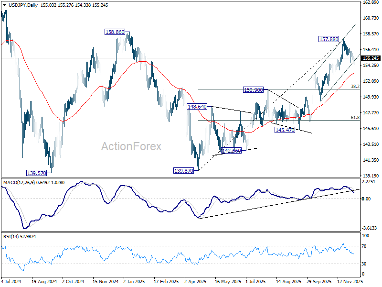This screenshot has width=382, height=287.
Task: Click the 142.660 price label
Action: (x=232, y=151)
